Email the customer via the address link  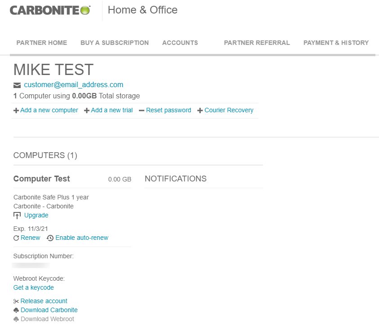coord(73,85)
